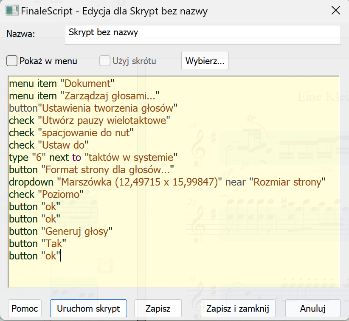This screenshot has height=321, width=349.
Task: Close the FinaleScript editing dialog
Action: coord(336,11)
